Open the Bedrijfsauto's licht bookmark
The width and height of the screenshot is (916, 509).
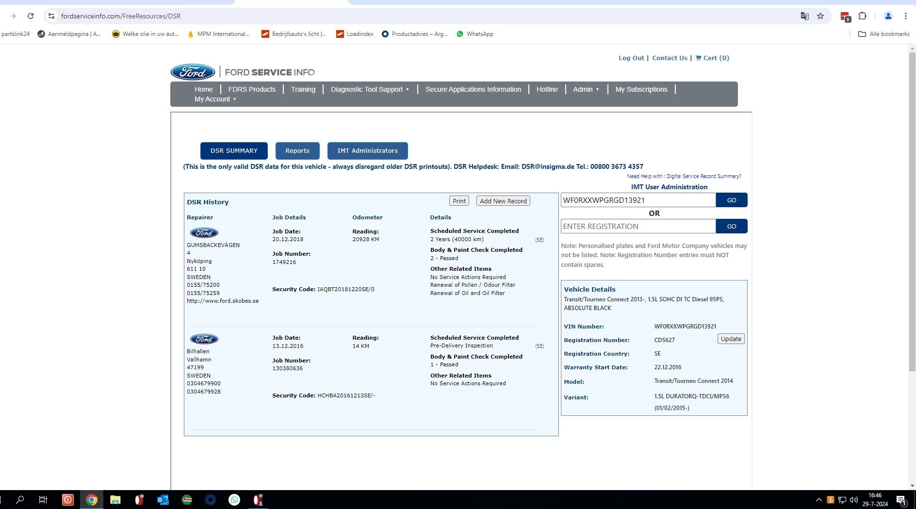pyautogui.click(x=294, y=34)
